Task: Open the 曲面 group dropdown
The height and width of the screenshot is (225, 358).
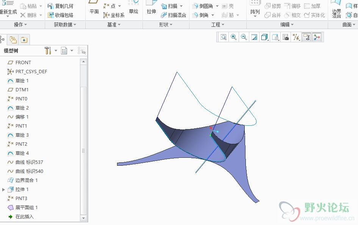Action: [349, 24]
